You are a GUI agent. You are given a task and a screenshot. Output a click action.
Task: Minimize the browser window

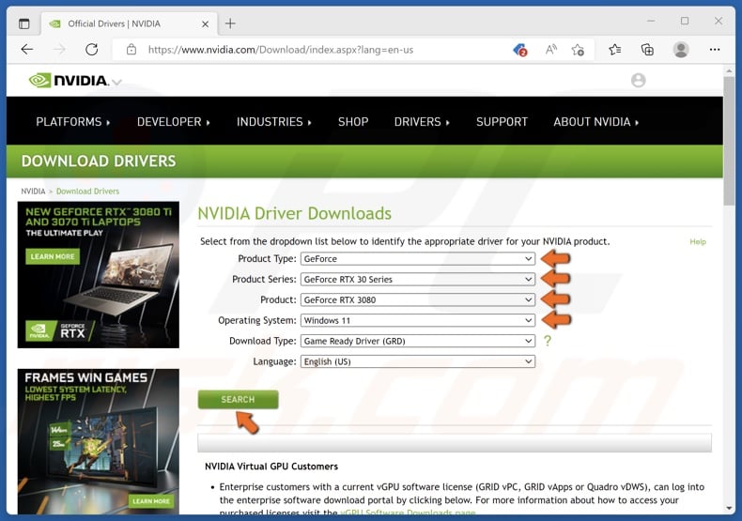651,21
